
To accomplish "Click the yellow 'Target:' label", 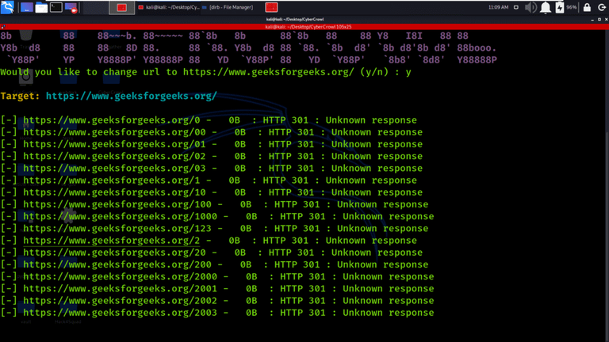I will [x=20, y=96].
